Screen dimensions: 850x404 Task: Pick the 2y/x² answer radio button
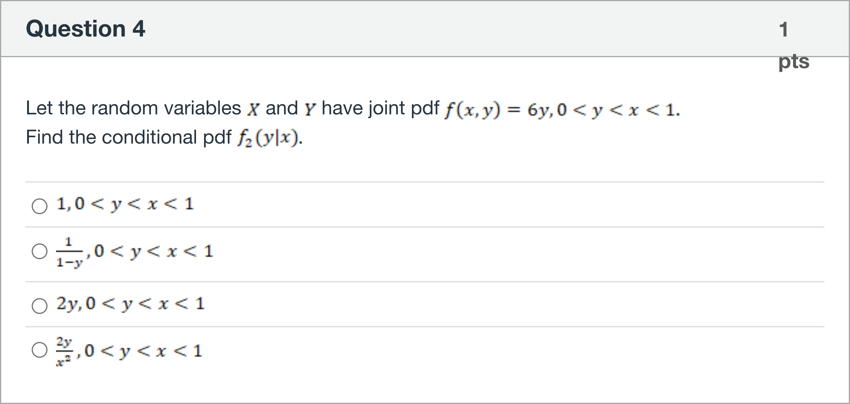[x=40, y=350]
